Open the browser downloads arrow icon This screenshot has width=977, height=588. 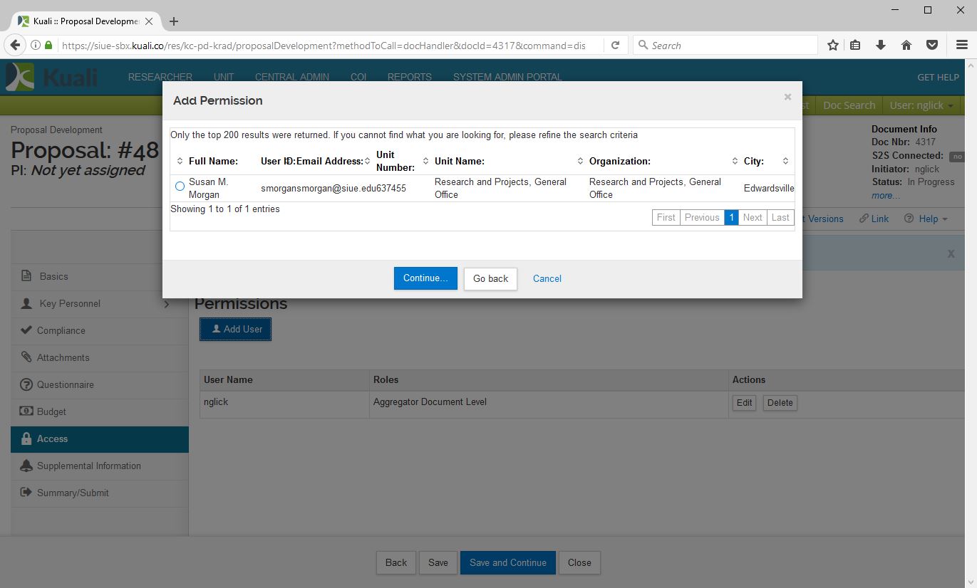point(881,46)
